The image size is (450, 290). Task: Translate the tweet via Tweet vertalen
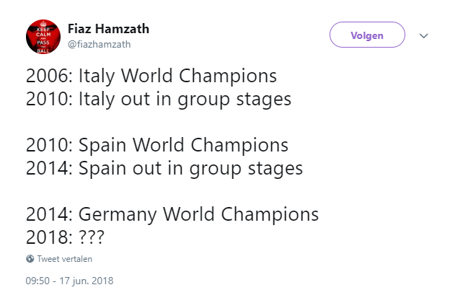(65, 258)
